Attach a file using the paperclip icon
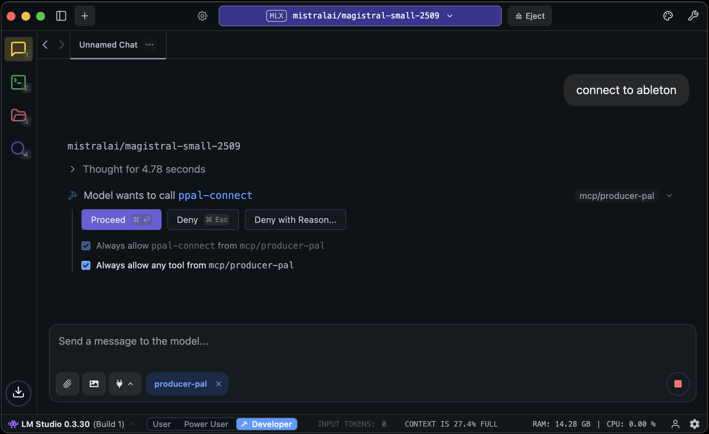This screenshot has width=709, height=434. point(67,383)
